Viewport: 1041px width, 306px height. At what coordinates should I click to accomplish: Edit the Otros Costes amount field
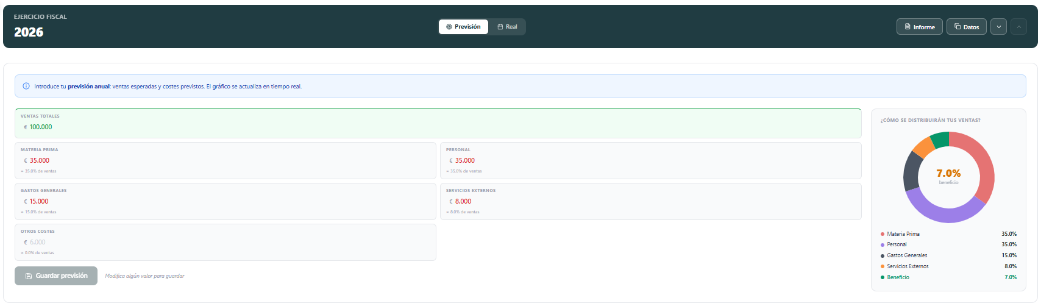tap(226, 243)
